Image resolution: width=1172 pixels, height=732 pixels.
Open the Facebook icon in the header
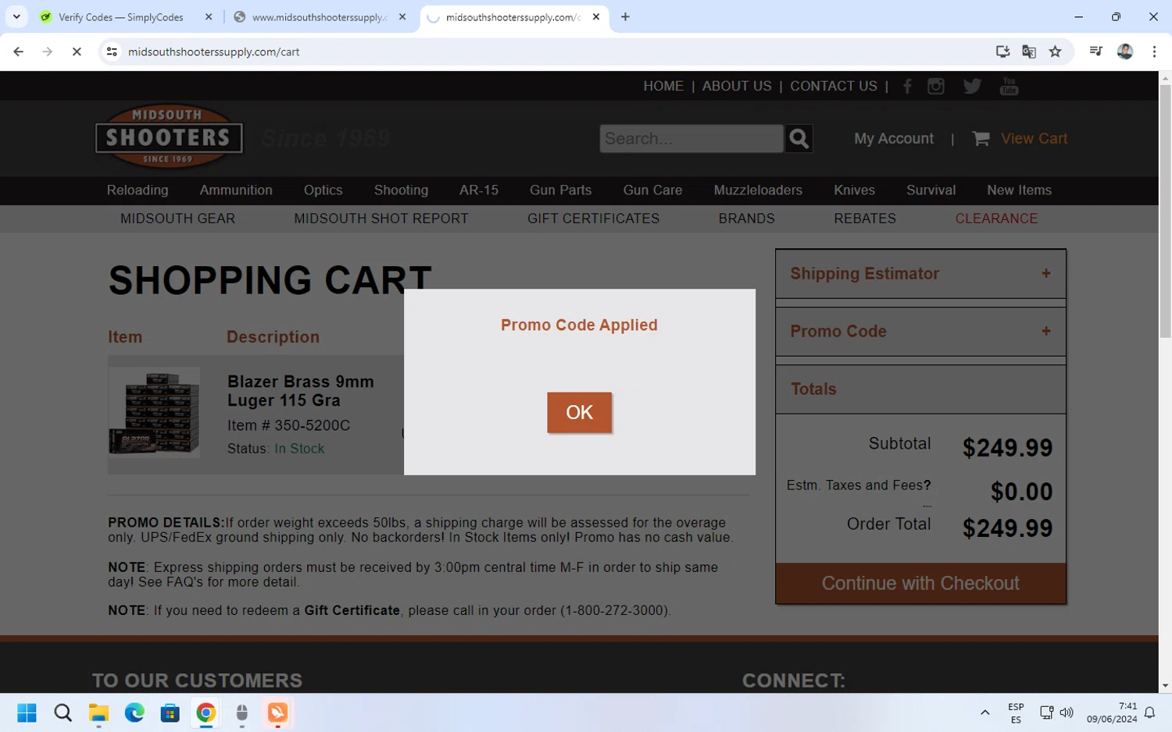(907, 86)
